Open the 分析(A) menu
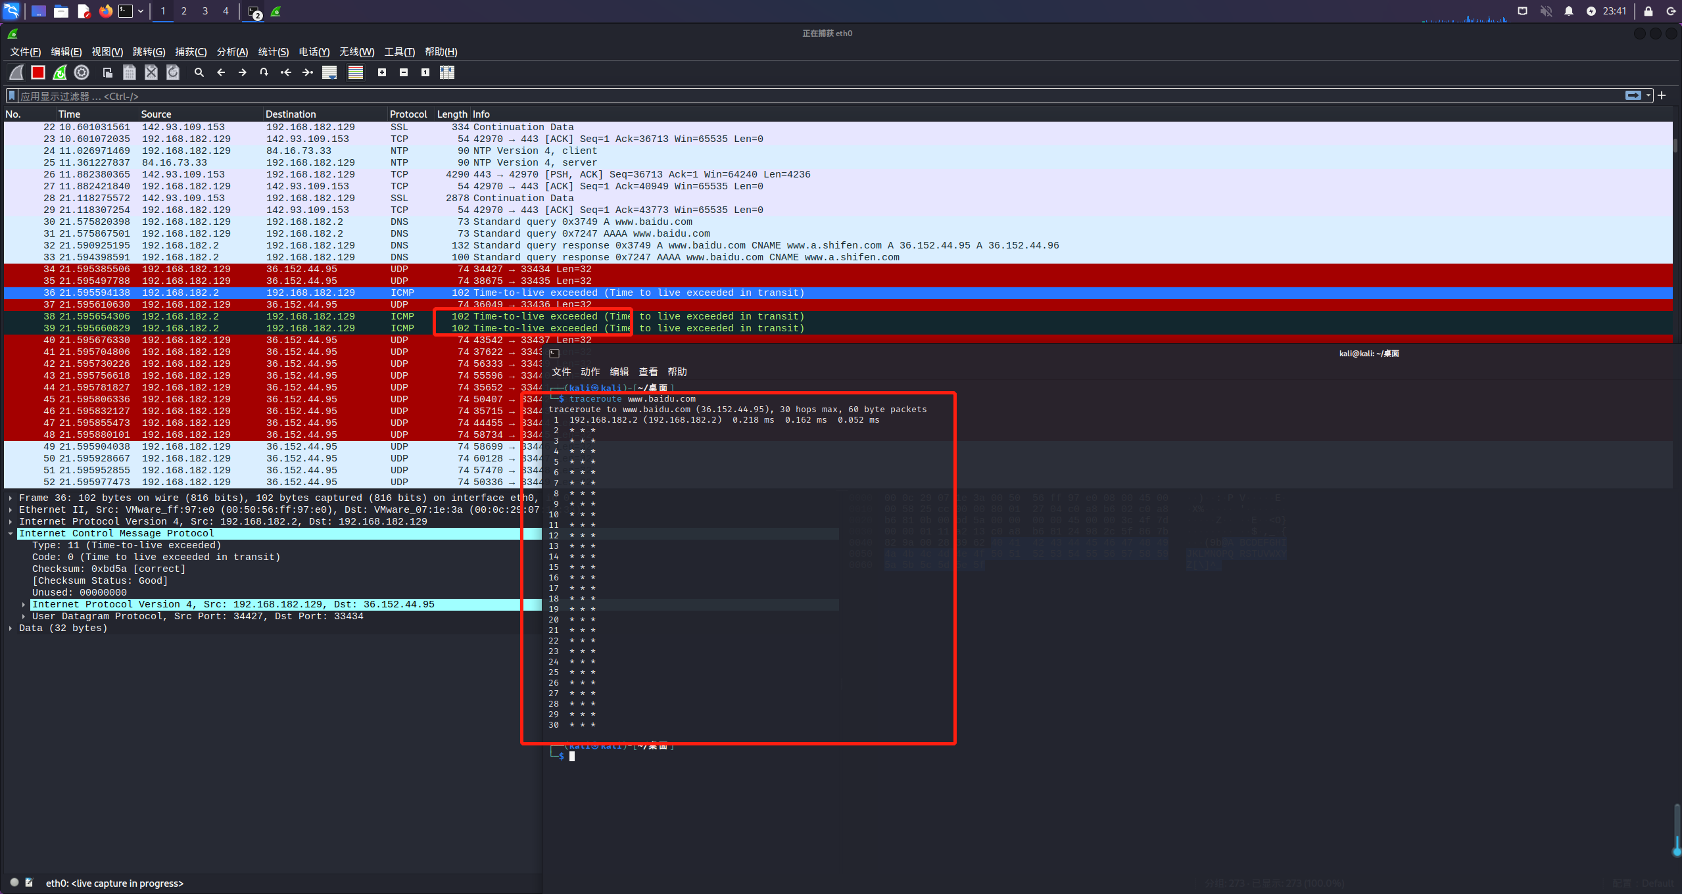Viewport: 1682px width, 894px height. pos(232,52)
